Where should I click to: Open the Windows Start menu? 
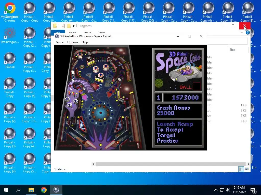click(6, 190)
